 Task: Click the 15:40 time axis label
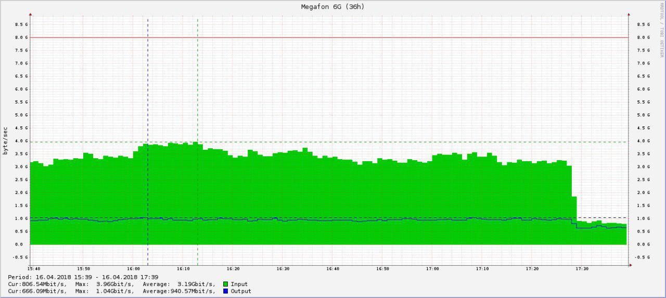tap(34, 269)
